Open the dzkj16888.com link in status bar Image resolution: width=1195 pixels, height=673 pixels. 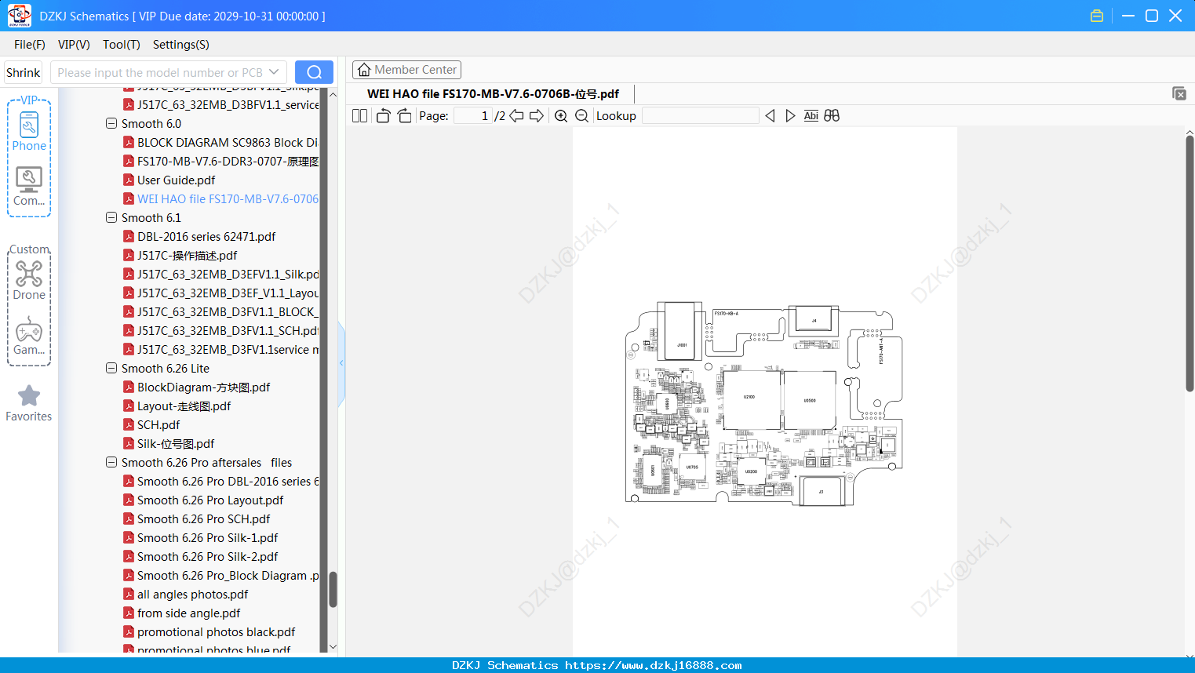[653, 665]
